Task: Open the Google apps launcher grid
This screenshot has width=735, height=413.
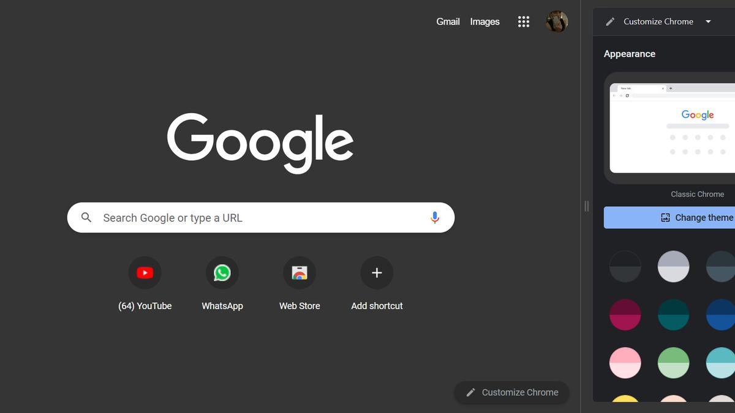Action: (x=524, y=21)
